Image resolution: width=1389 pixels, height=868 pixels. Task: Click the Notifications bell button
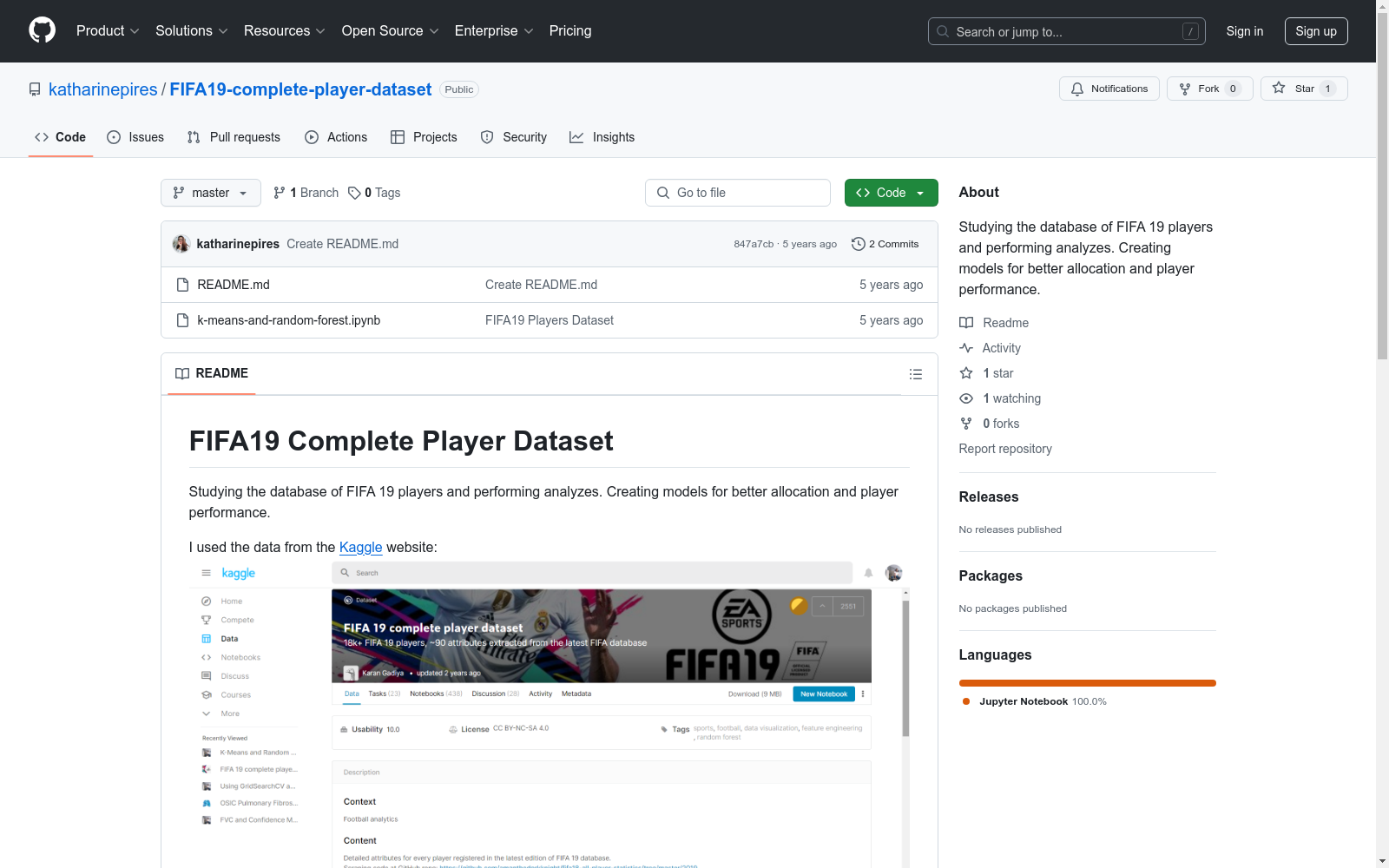(x=1109, y=89)
